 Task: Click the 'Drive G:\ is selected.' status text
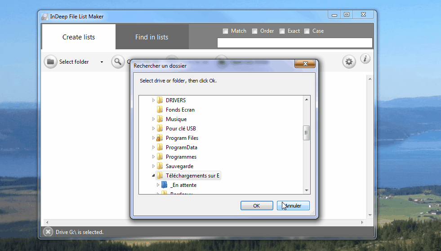pyautogui.click(x=80, y=232)
